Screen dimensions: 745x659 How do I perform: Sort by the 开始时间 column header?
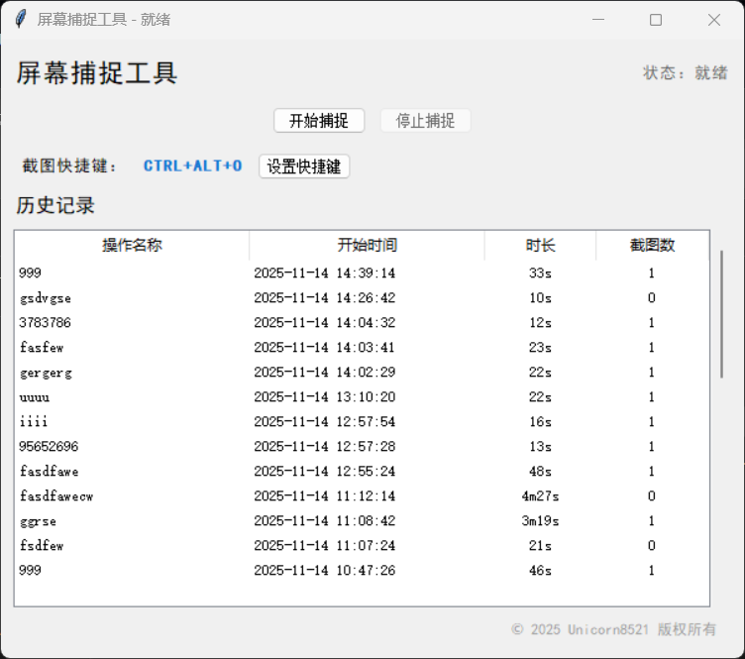(367, 245)
